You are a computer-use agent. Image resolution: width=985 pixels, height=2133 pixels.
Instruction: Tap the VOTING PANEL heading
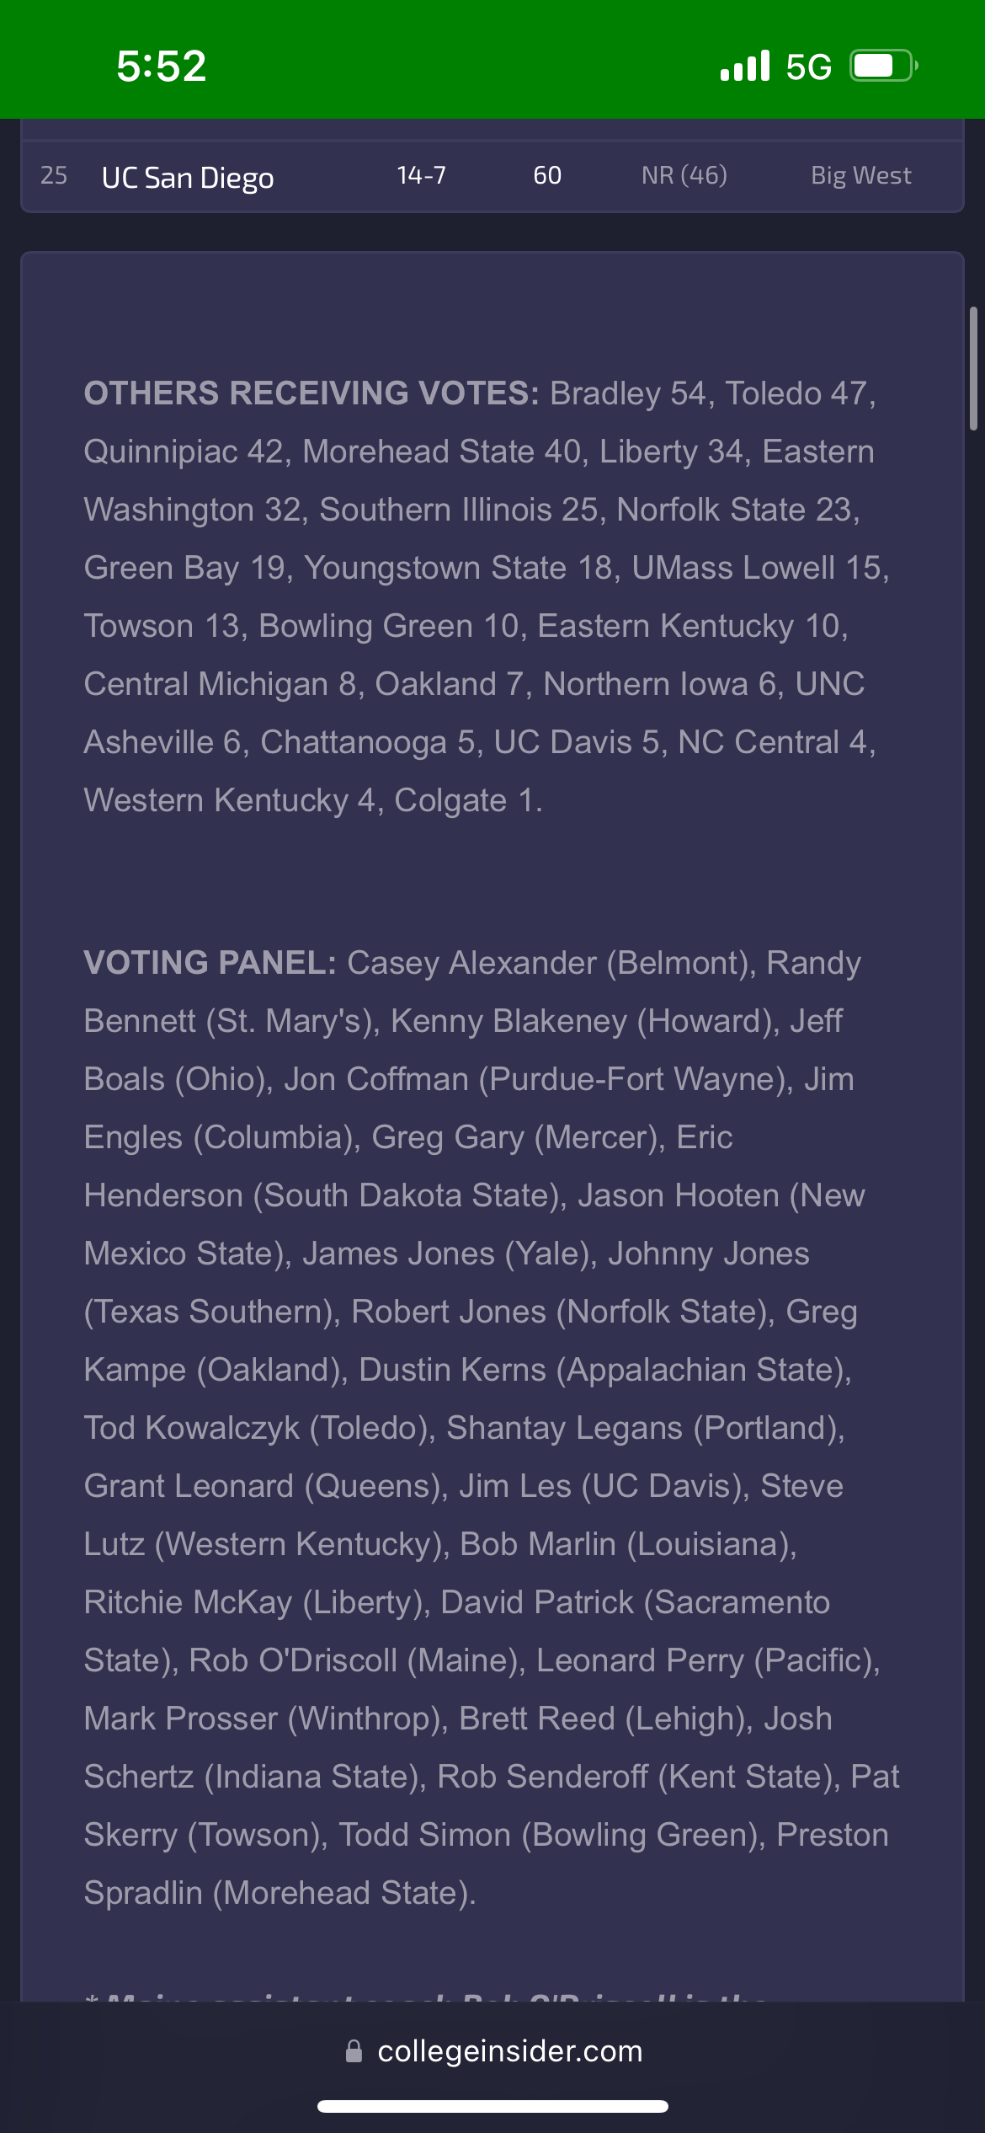pyautogui.click(x=210, y=963)
